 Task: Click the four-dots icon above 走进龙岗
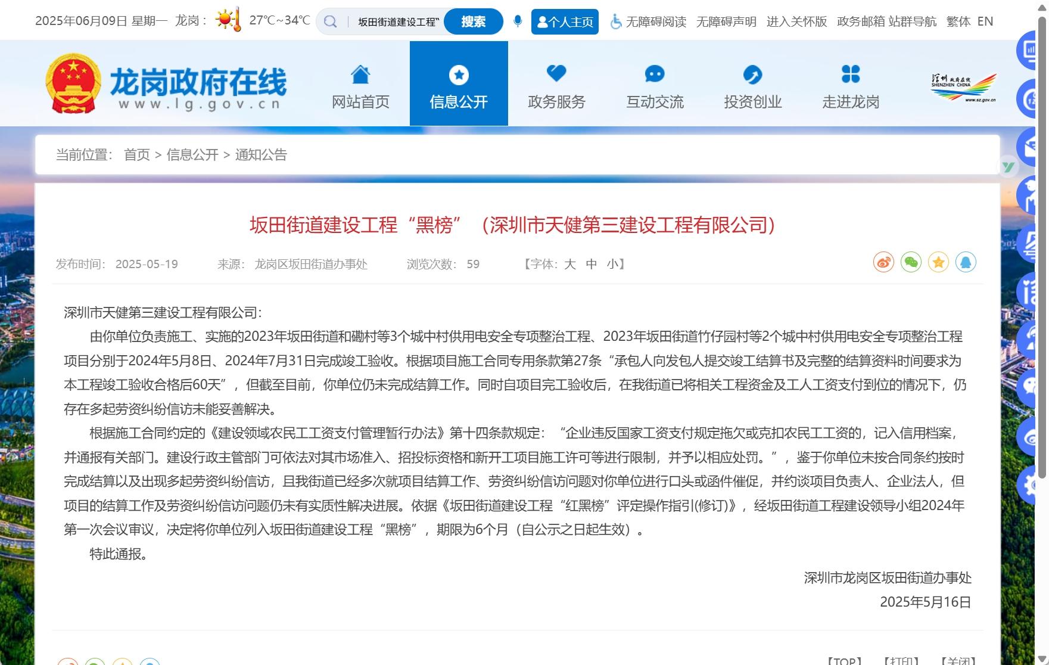tap(851, 74)
